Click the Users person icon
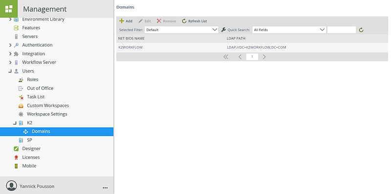 tap(16, 71)
